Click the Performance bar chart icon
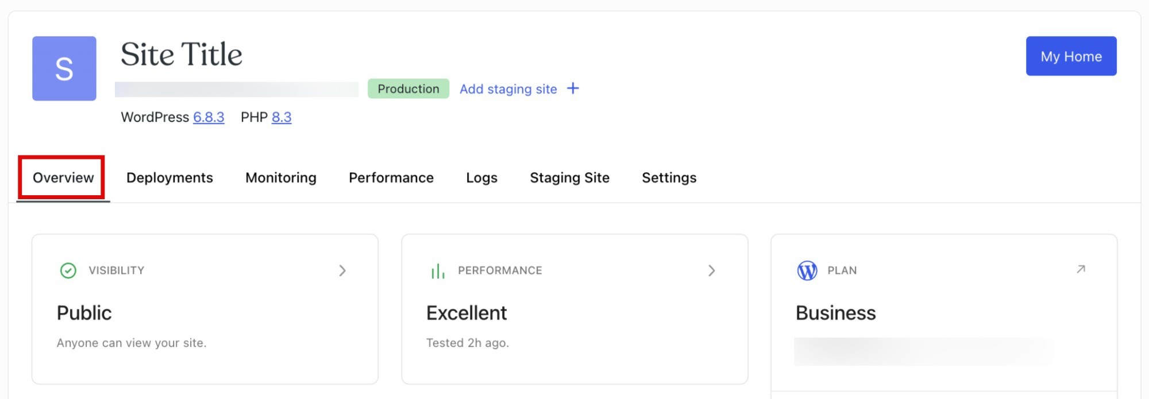This screenshot has width=1149, height=399. coord(438,270)
